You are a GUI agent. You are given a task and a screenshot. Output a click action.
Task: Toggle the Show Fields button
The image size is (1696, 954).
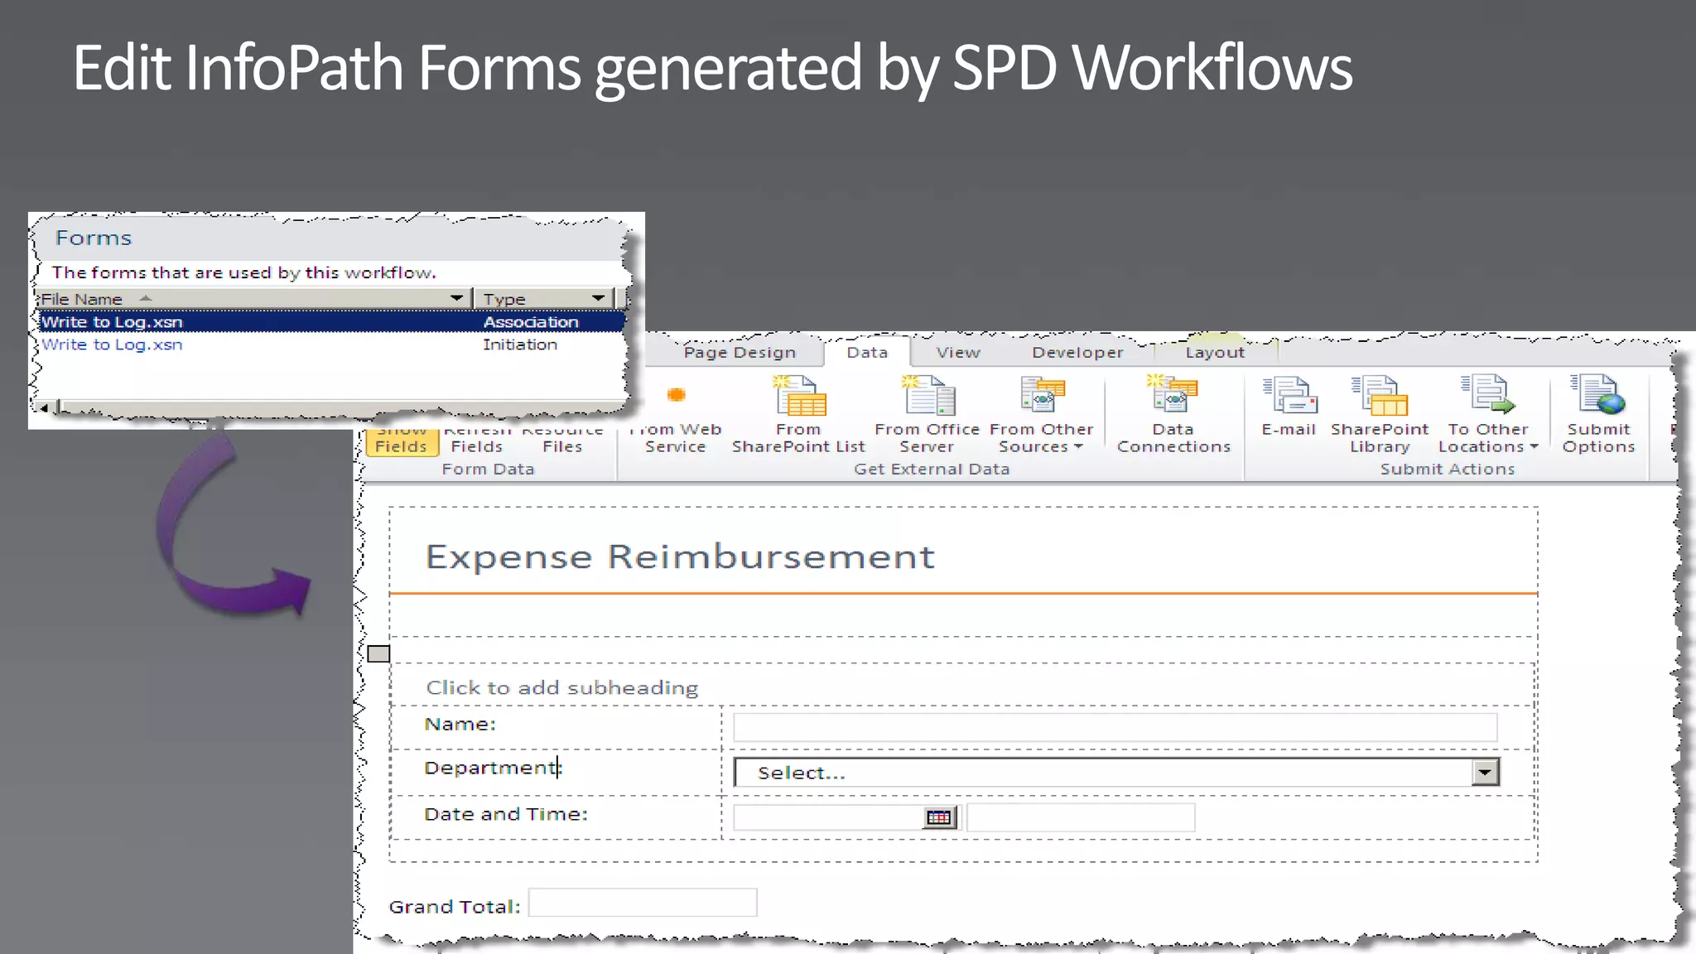[x=401, y=445]
